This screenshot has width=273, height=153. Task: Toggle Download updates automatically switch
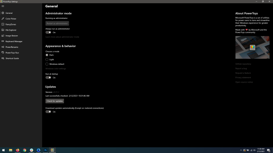point(48,112)
